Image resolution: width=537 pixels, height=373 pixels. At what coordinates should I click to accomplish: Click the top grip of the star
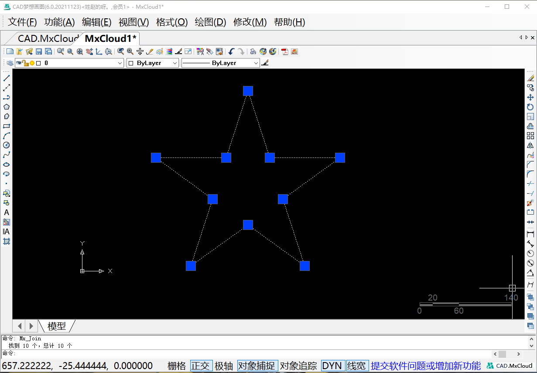point(248,91)
